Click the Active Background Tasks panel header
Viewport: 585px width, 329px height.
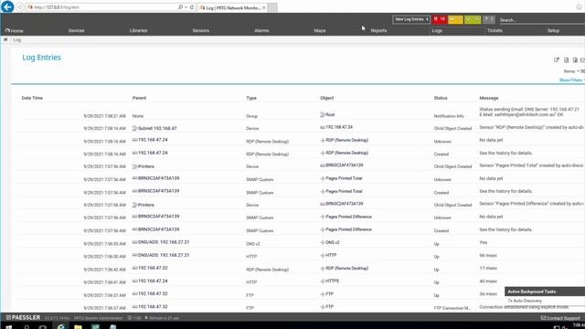point(545,292)
